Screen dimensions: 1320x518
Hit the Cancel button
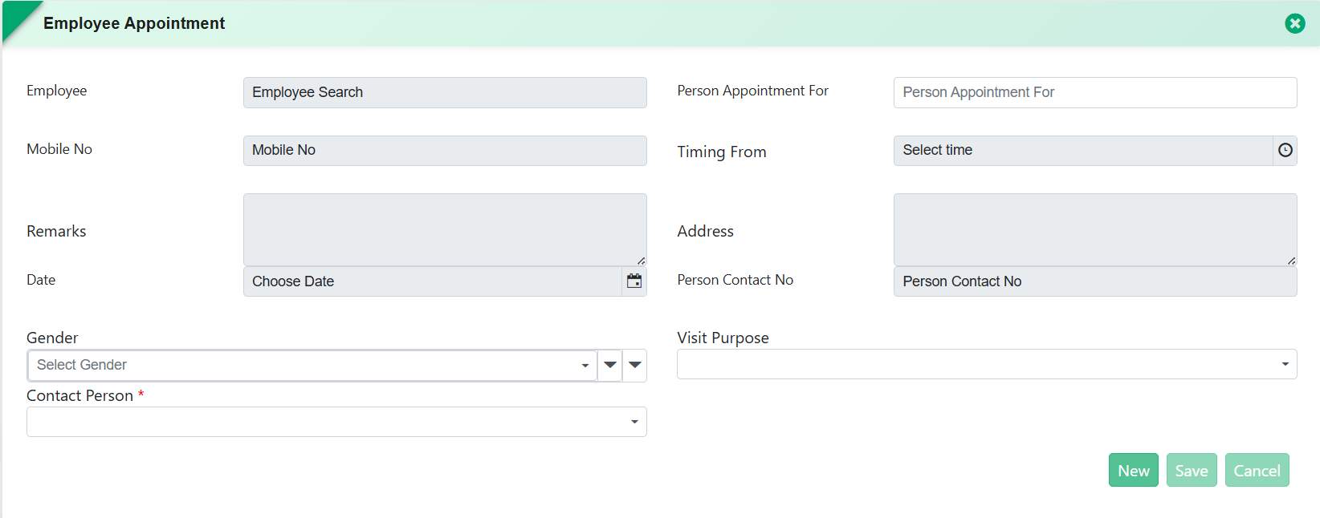pyautogui.click(x=1257, y=471)
